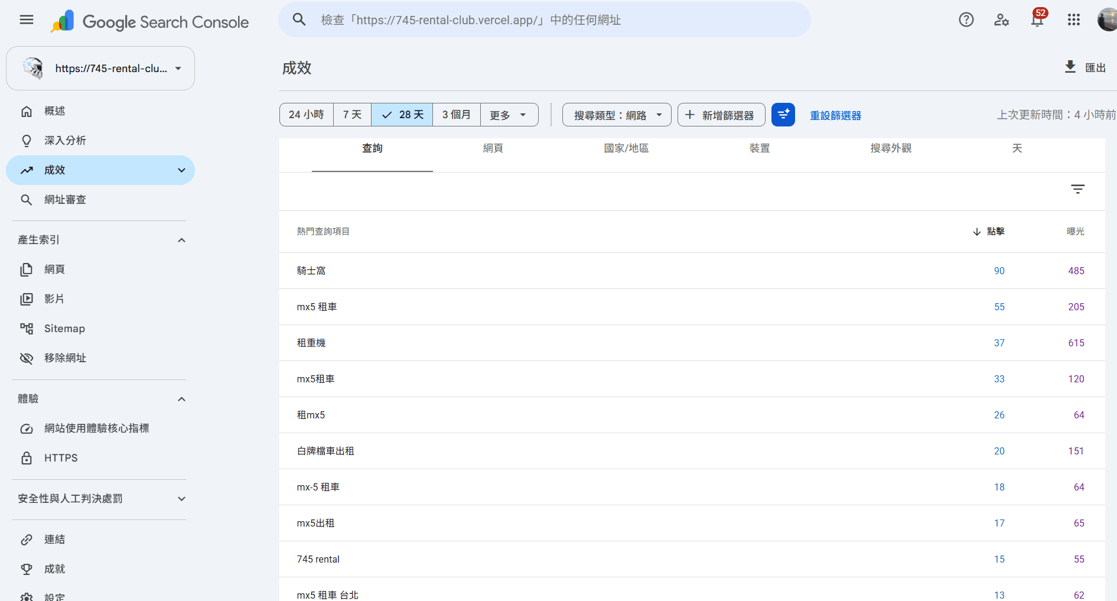
Task: Expand the 成效 sidebar chevron
Action: pos(181,170)
